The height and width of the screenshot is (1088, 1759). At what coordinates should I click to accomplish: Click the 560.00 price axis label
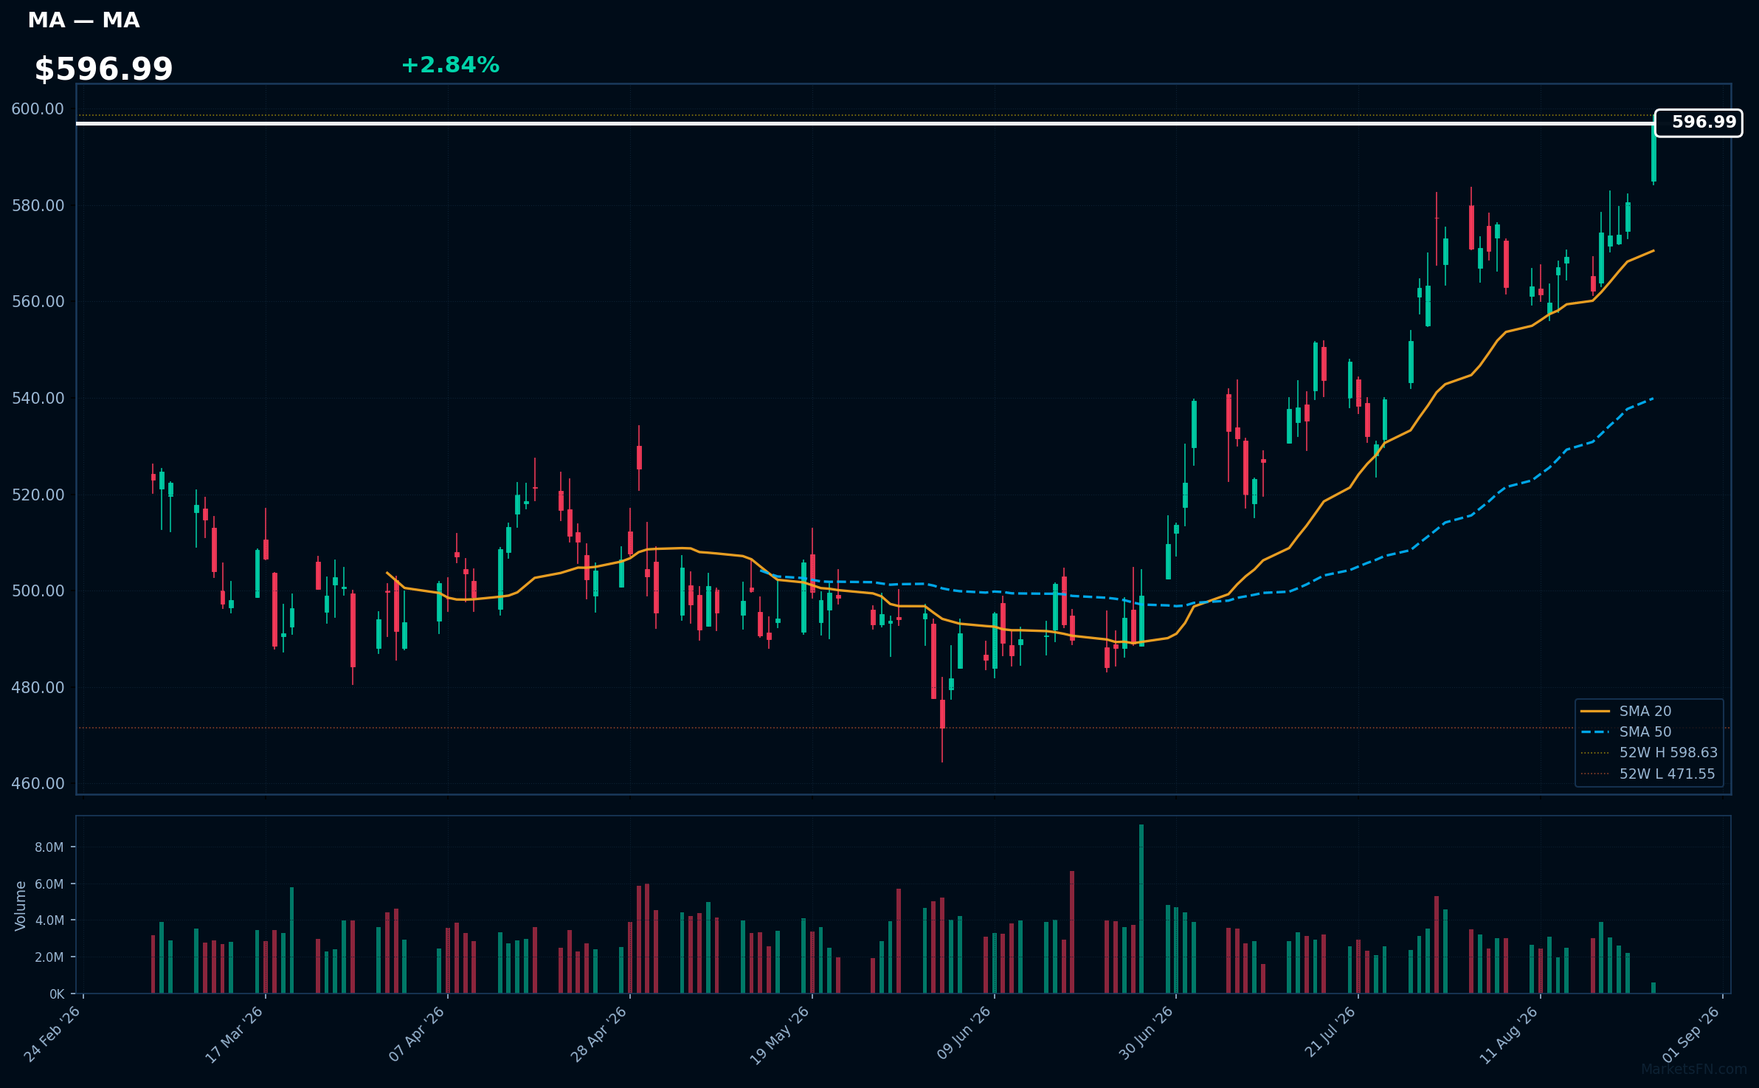tap(38, 302)
